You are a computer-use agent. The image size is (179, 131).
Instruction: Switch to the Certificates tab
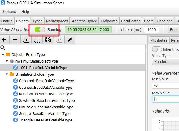(x=131, y=21)
